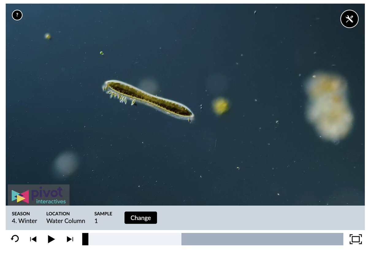This screenshot has height=254, width=368.
Task: Click the sample number '1'
Action: (x=96, y=221)
